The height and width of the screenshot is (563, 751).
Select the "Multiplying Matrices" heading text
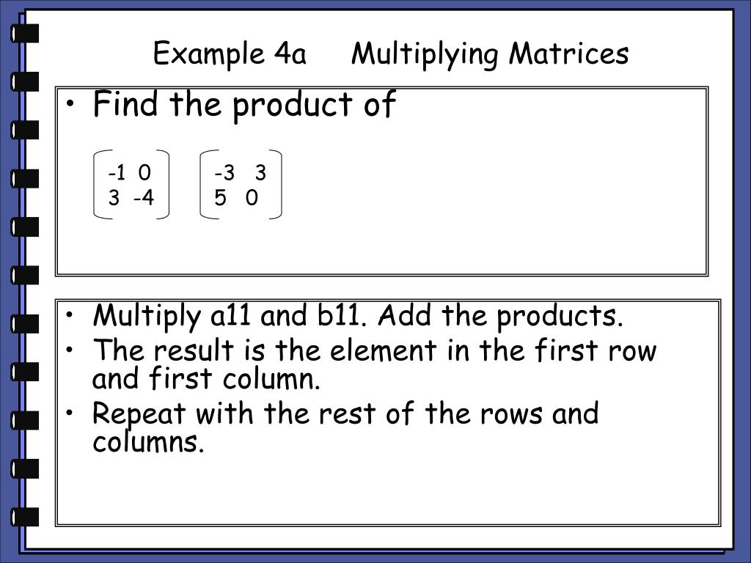tap(489, 54)
